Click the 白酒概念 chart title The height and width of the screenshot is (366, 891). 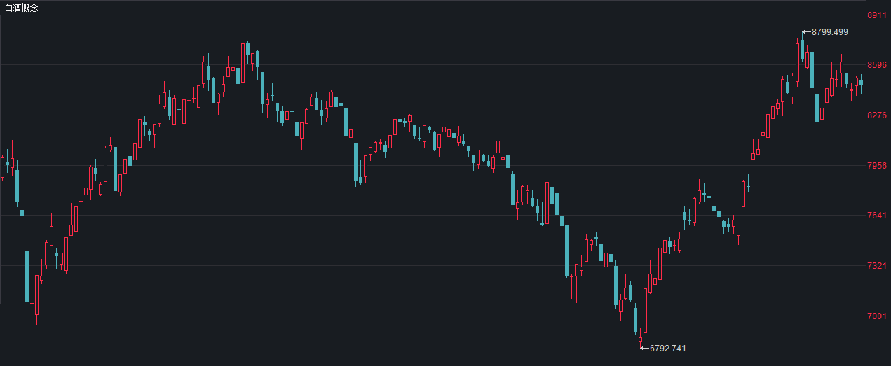tap(22, 8)
